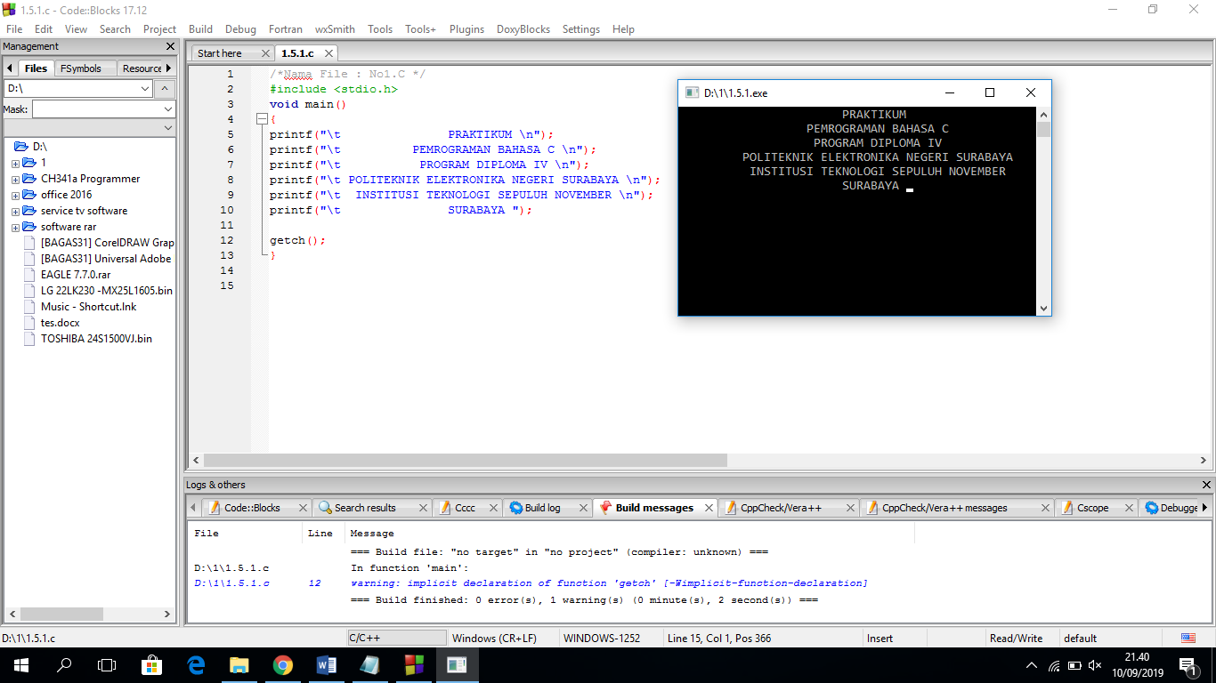Image resolution: width=1216 pixels, height=683 pixels.
Task: Open the Settings menu
Action: click(x=581, y=29)
